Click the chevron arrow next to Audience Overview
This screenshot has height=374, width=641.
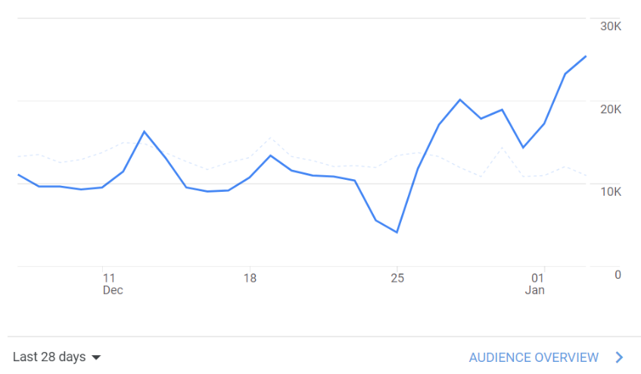click(x=619, y=357)
